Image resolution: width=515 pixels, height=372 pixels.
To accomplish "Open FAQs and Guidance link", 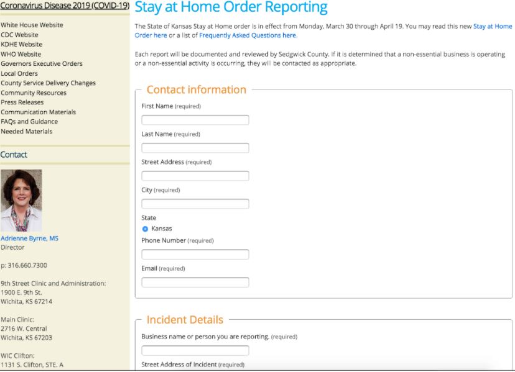I will click(x=29, y=122).
